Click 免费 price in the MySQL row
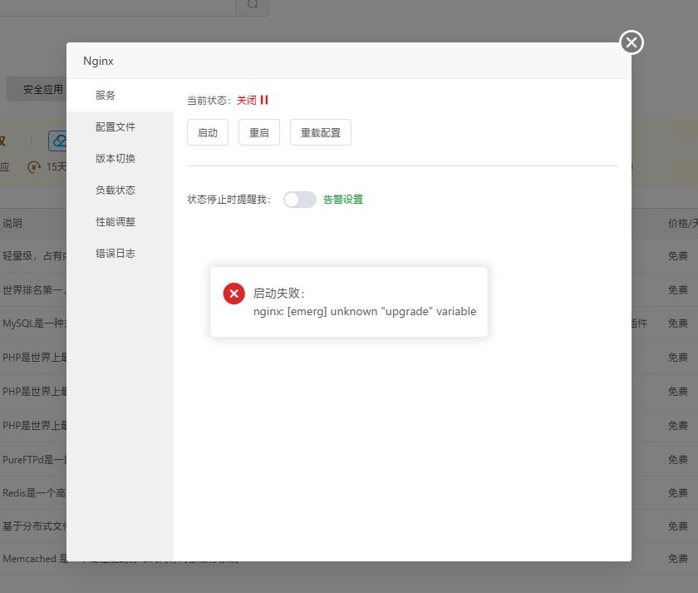The width and height of the screenshot is (698, 593). point(677,324)
